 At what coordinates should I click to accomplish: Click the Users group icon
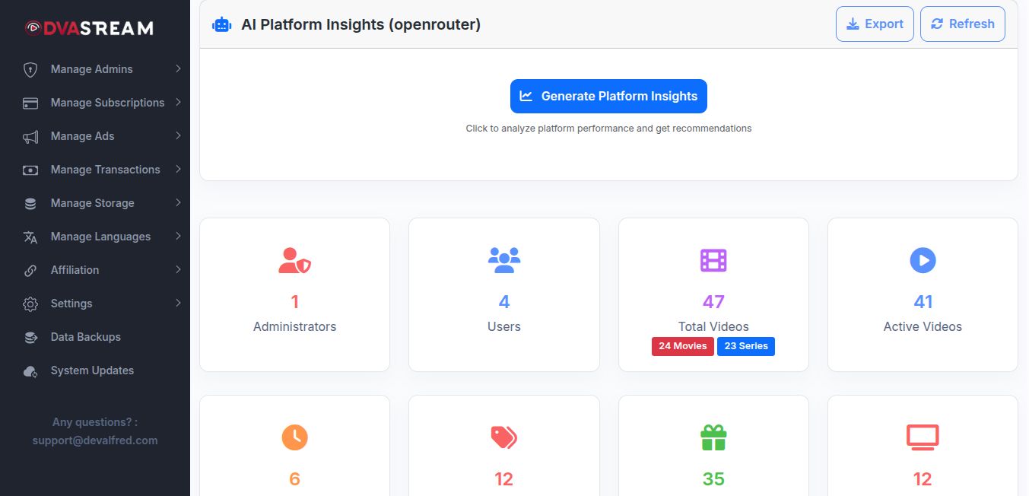tap(503, 261)
